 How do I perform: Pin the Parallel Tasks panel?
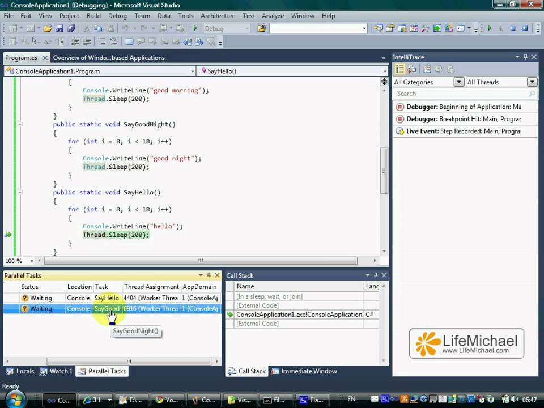pyautogui.click(x=209, y=275)
